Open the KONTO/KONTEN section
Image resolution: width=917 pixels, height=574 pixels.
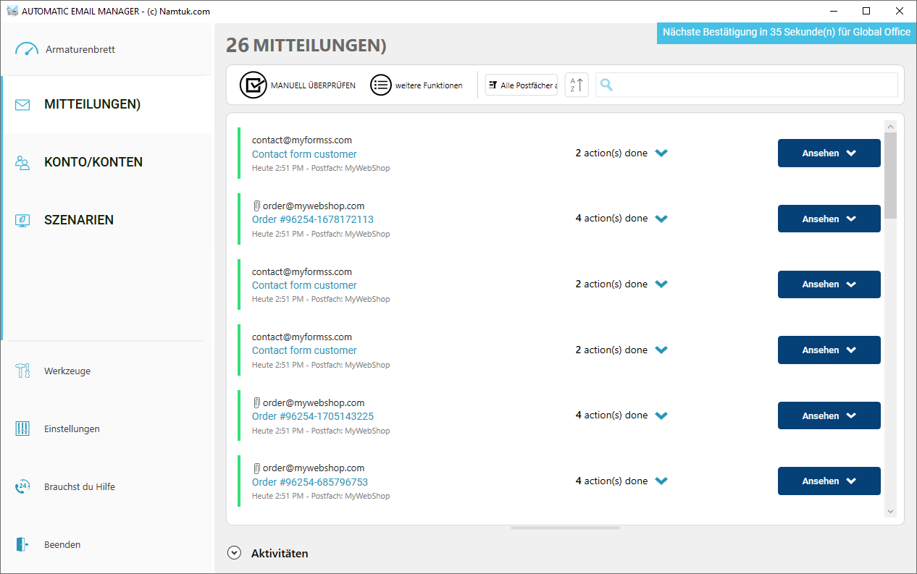pyautogui.click(x=93, y=162)
